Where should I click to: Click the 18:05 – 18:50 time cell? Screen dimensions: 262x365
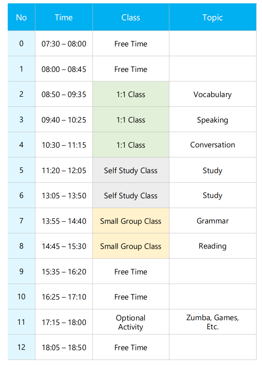(x=64, y=347)
